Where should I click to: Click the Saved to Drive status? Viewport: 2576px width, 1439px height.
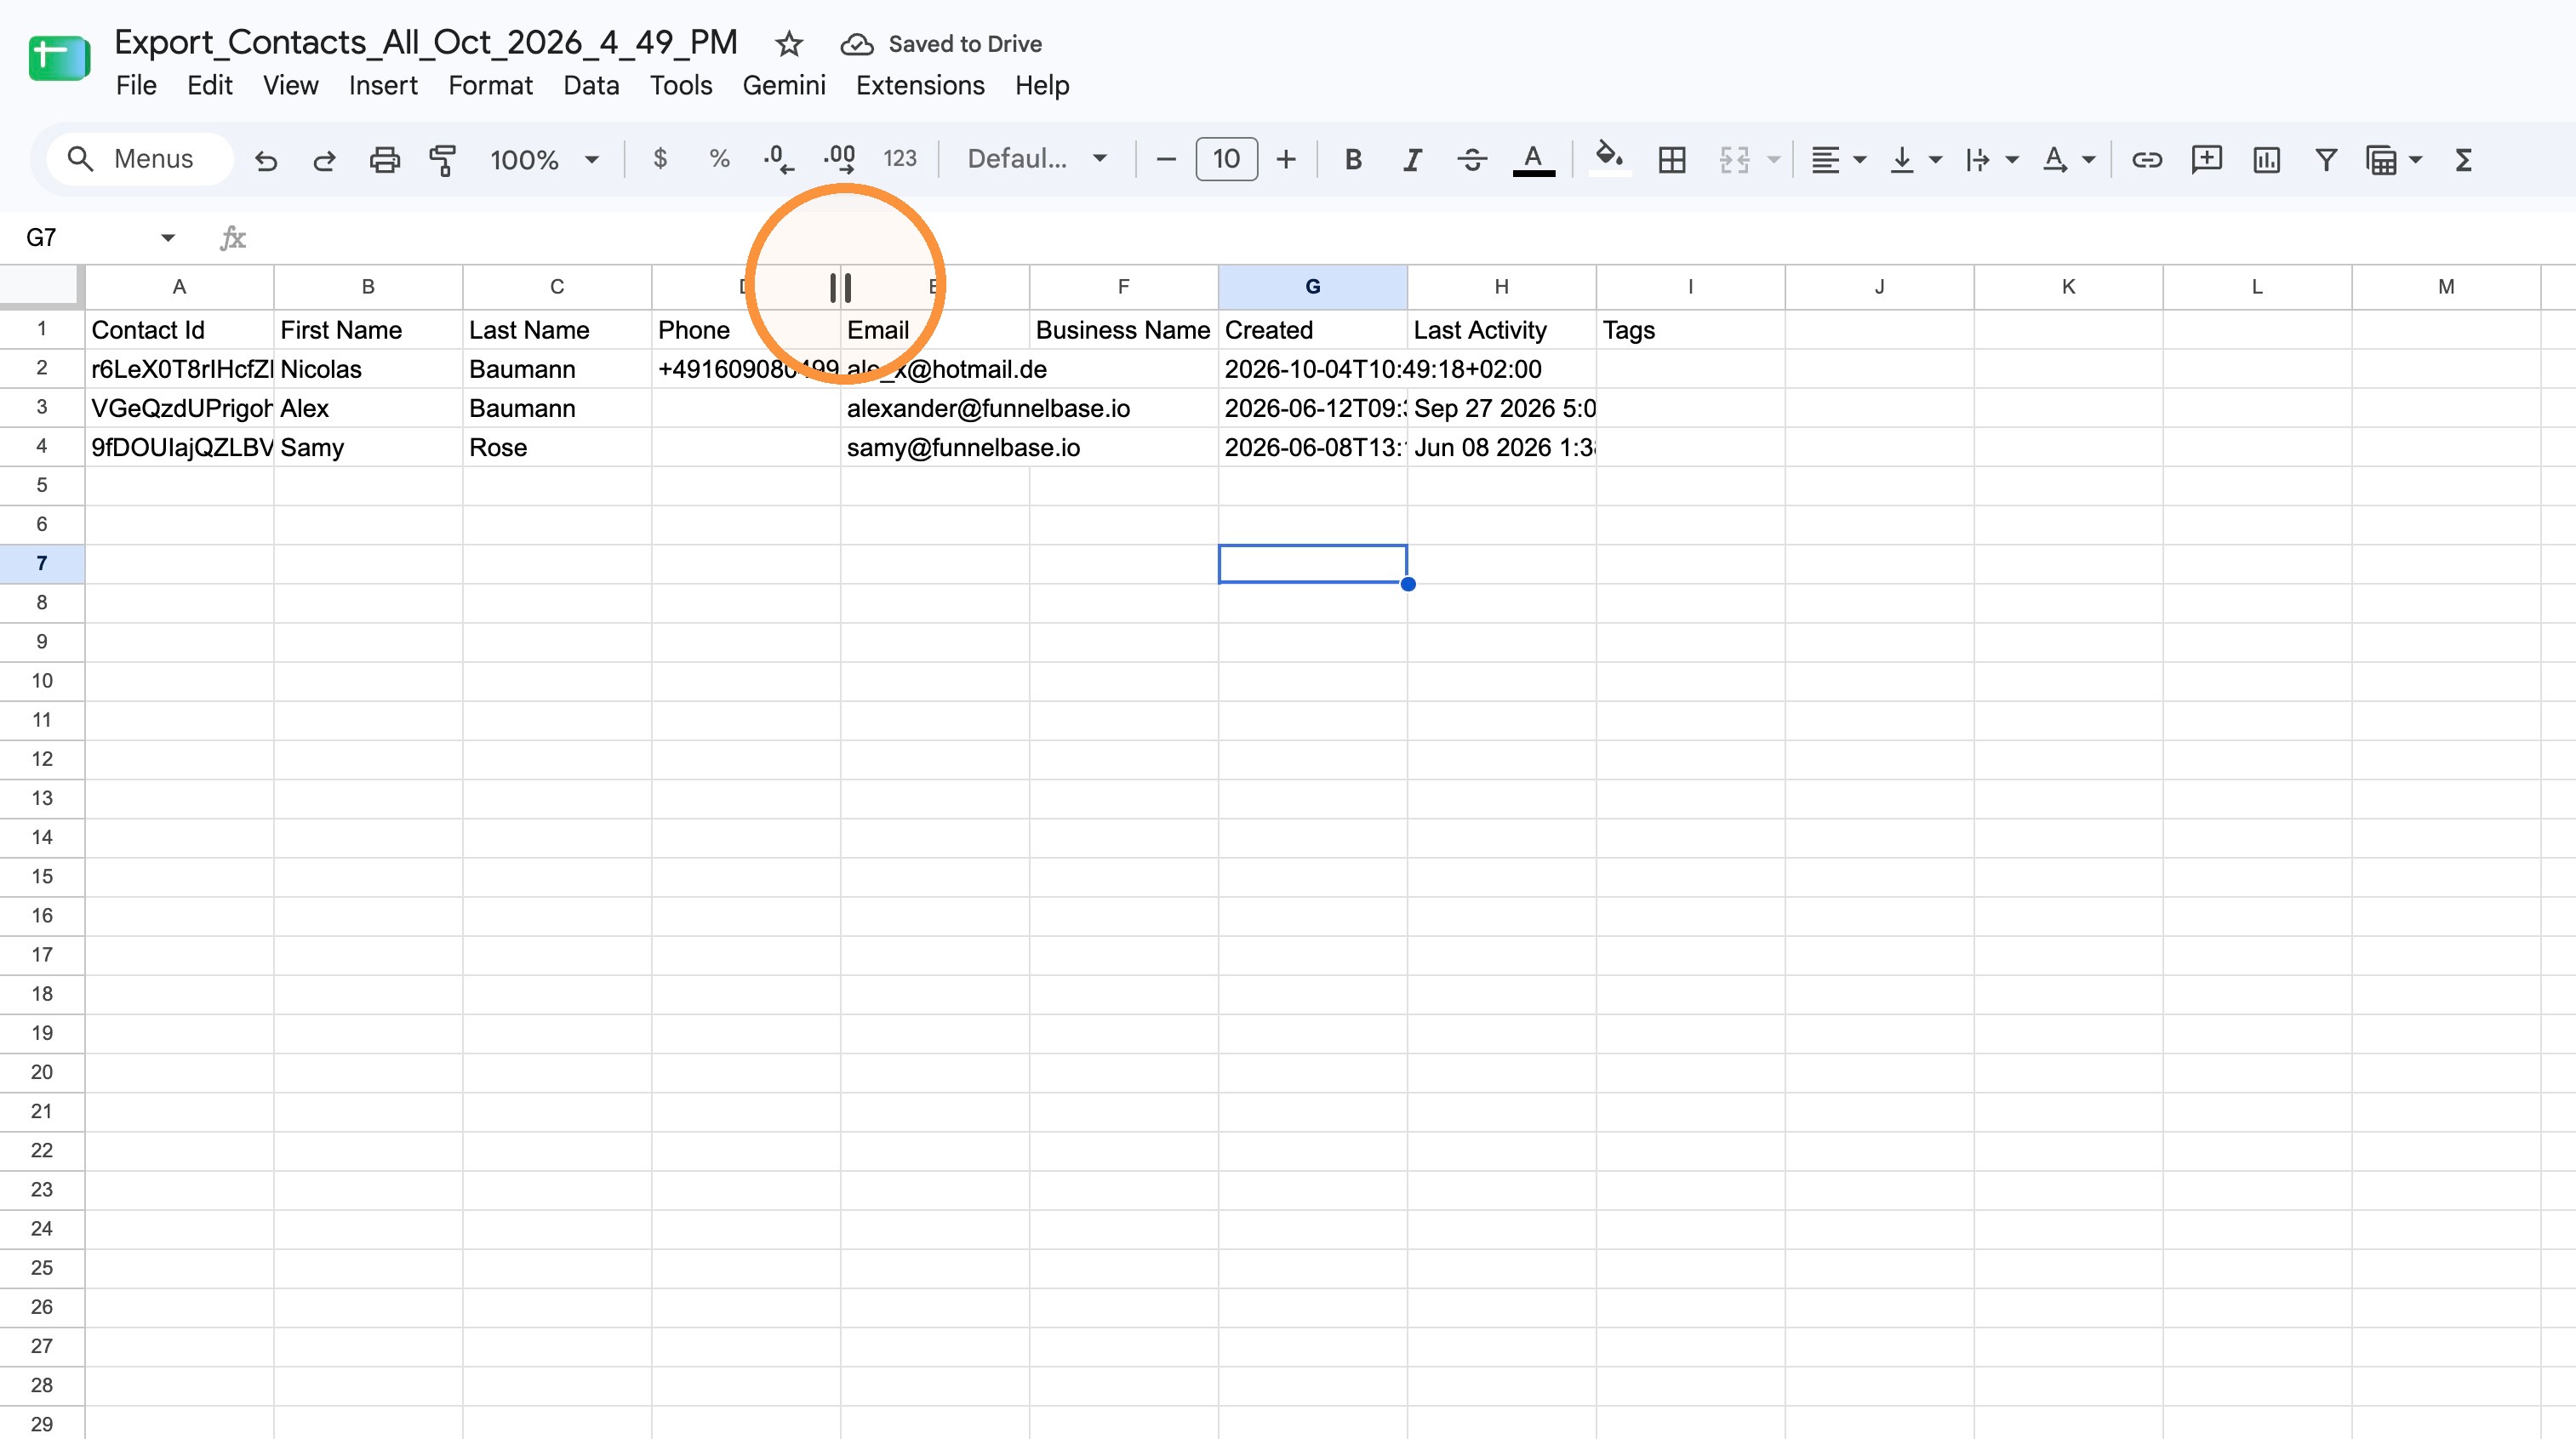942,44
